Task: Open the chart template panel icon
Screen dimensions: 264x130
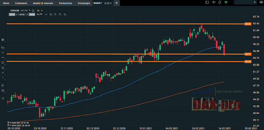Action: (x=3, y=39)
